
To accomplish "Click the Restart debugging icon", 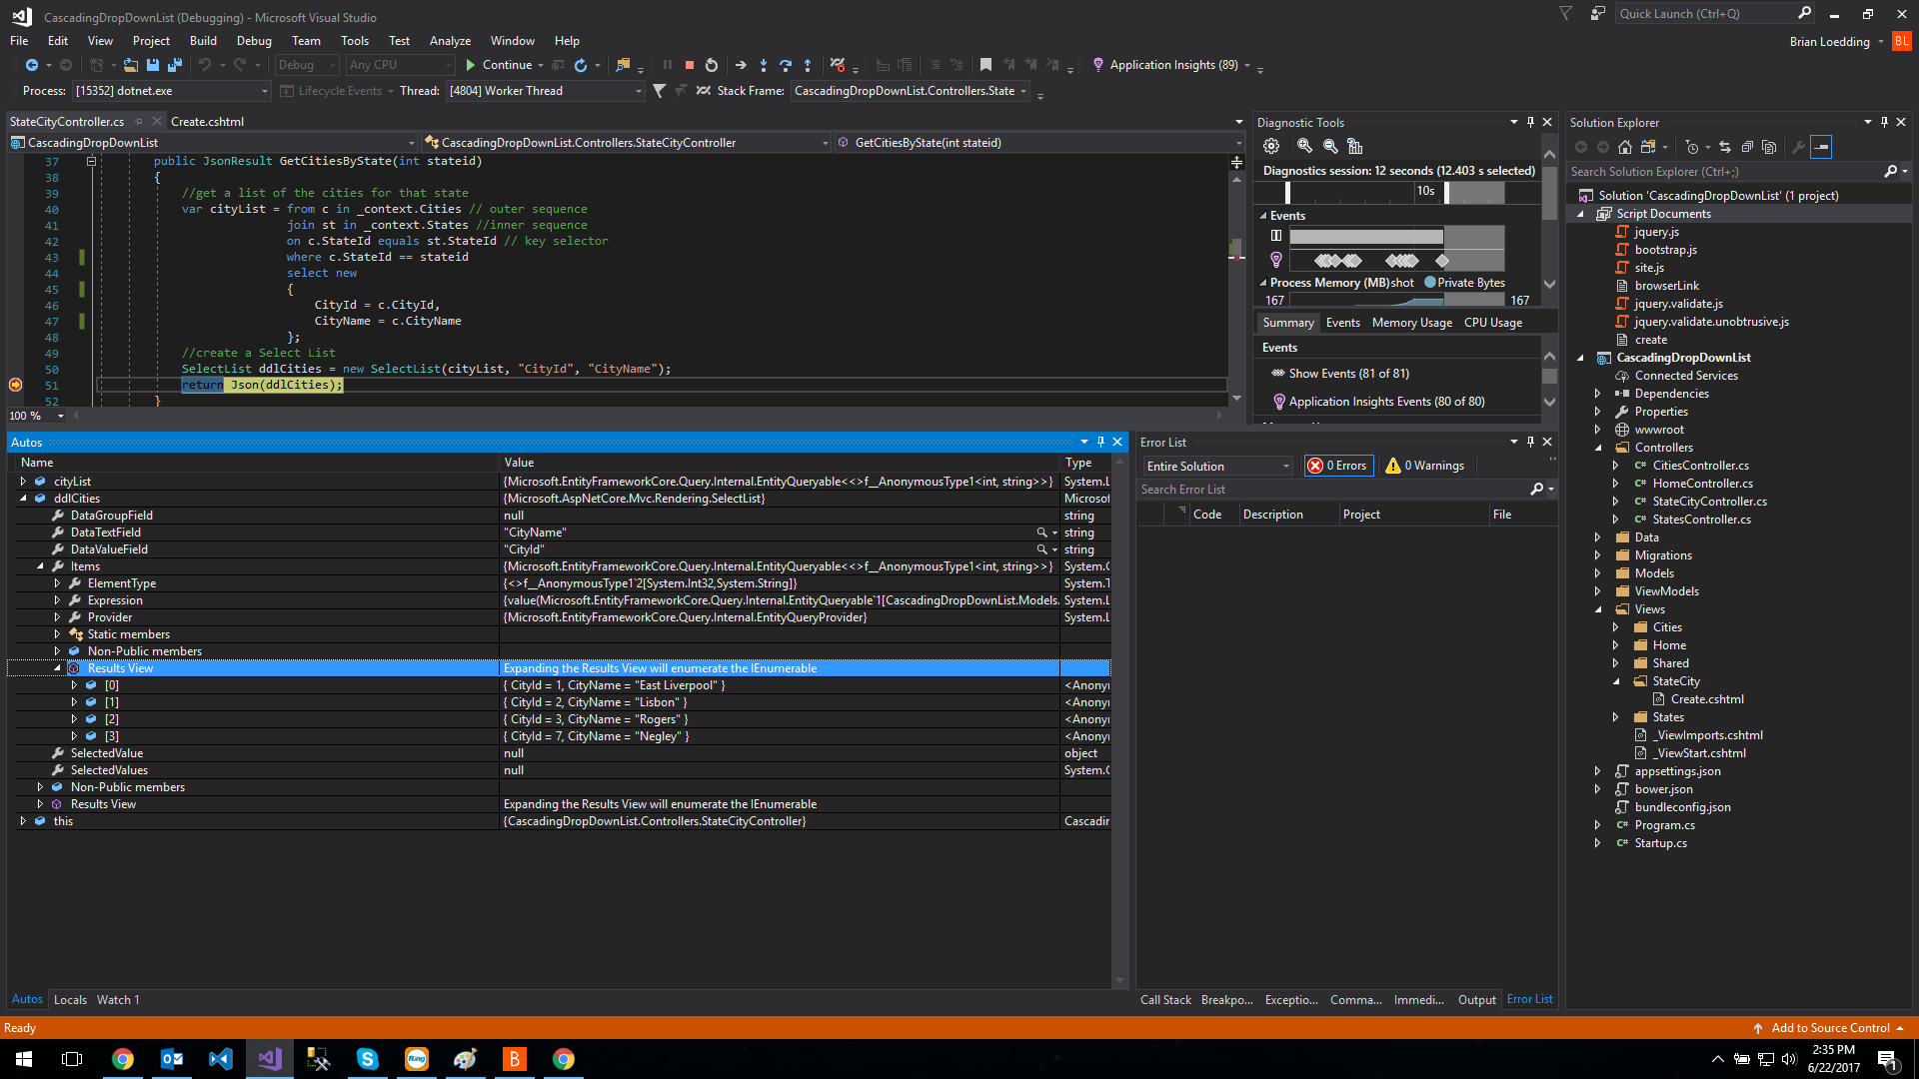I will [712, 65].
